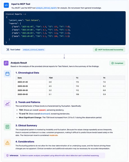This screenshot has width=129, height=162.
Task: Click T3 value 108 in the table
Action: click(78, 94)
